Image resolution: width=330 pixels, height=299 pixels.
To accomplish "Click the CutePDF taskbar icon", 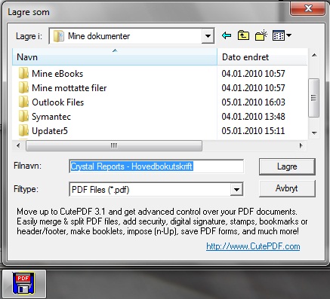I will [24, 283].
